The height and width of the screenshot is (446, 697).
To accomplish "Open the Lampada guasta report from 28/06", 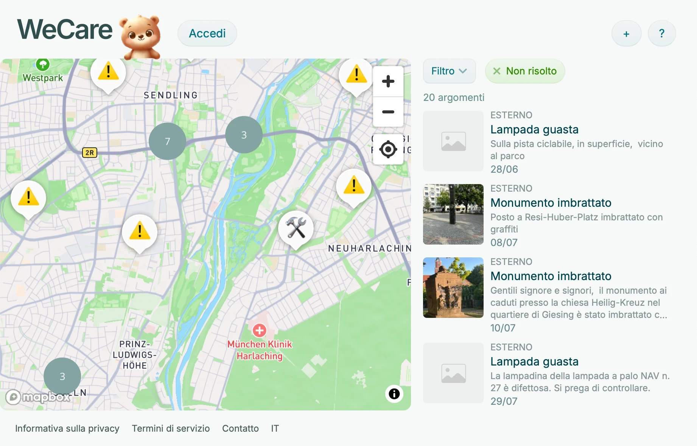I will tap(534, 129).
